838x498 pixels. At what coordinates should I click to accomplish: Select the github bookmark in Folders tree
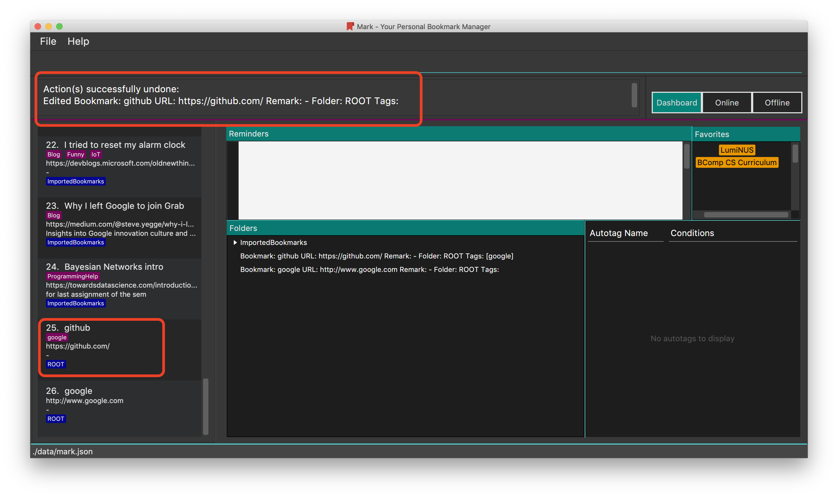pos(376,256)
